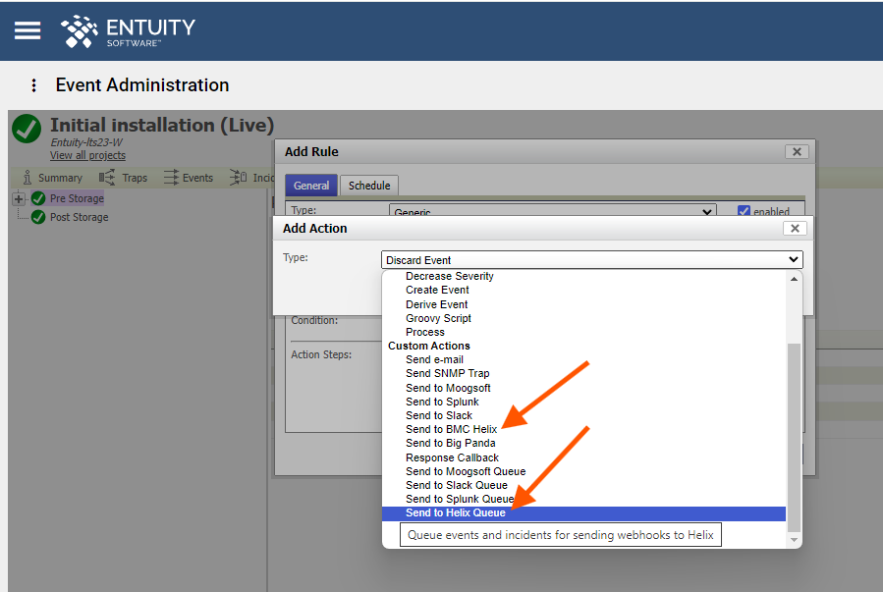Viewport: 883px width, 592px height.
Task: Switch to the Schedule tab
Action: point(369,186)
